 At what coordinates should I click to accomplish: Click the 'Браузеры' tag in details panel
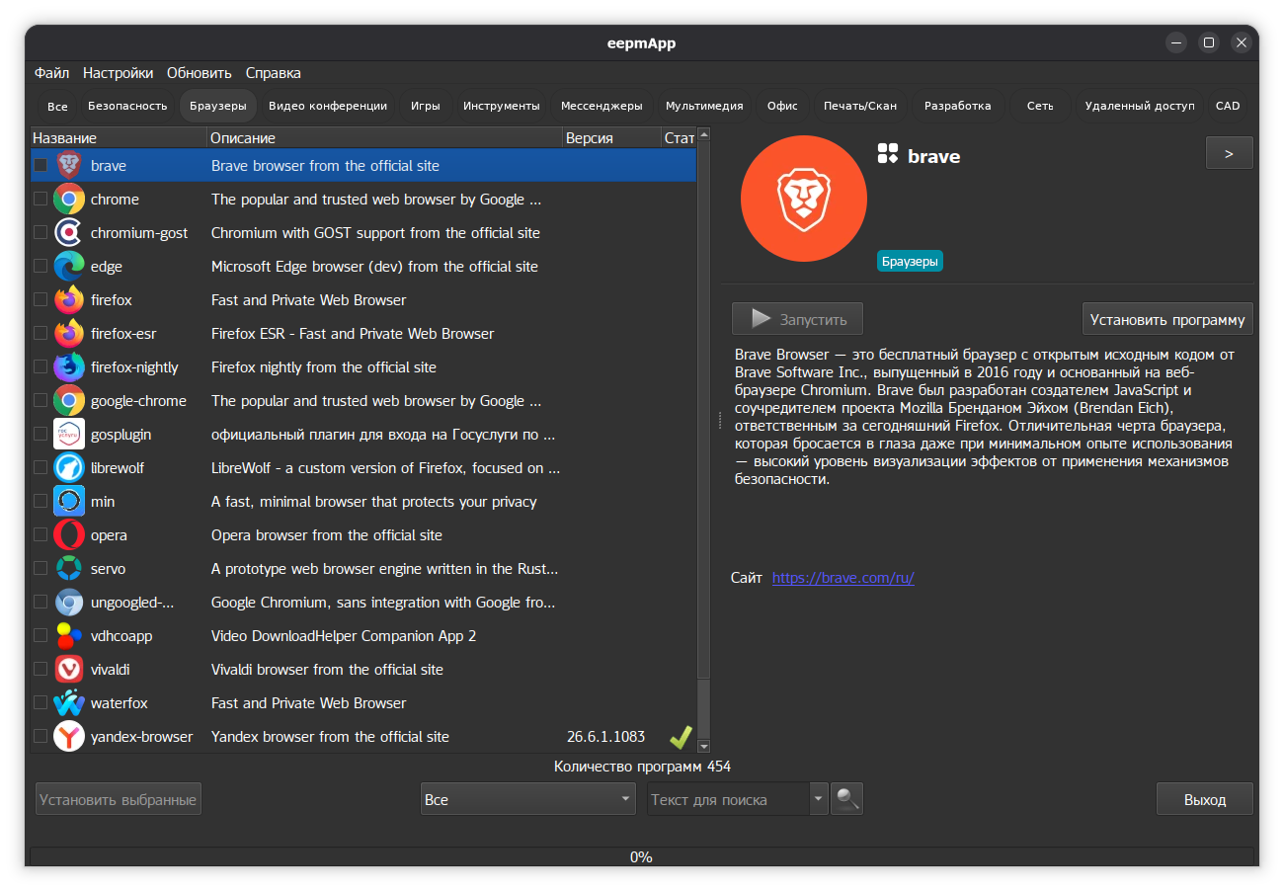[x=910, y=261]
